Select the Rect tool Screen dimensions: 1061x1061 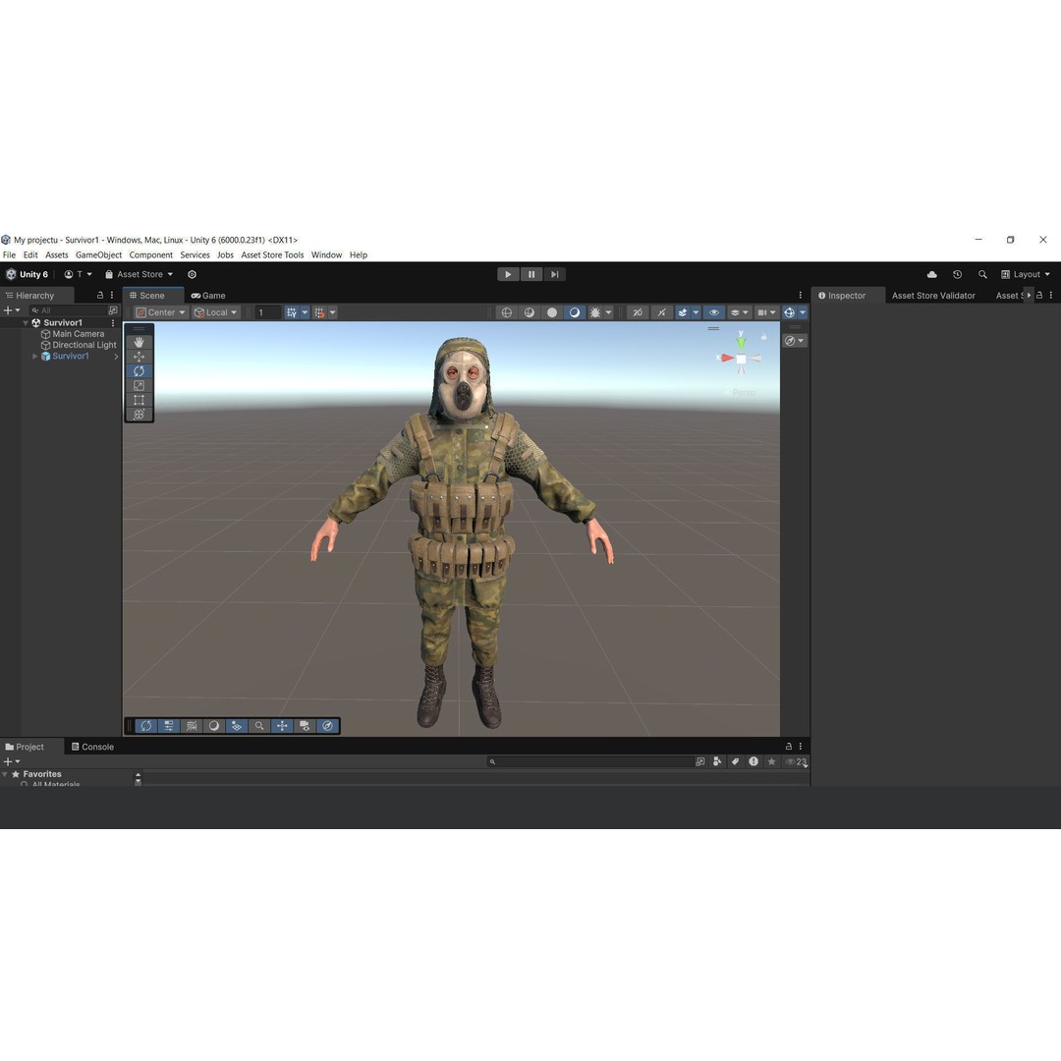(139, 400)
